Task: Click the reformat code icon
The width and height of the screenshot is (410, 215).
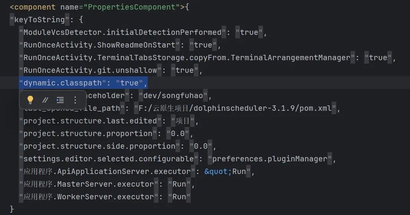Action: [x=60, y=100]
